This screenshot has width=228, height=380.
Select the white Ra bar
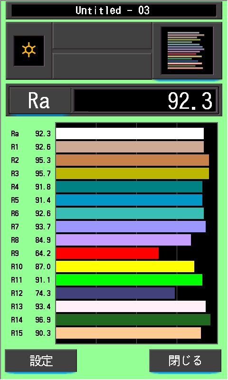pos(130,133)
